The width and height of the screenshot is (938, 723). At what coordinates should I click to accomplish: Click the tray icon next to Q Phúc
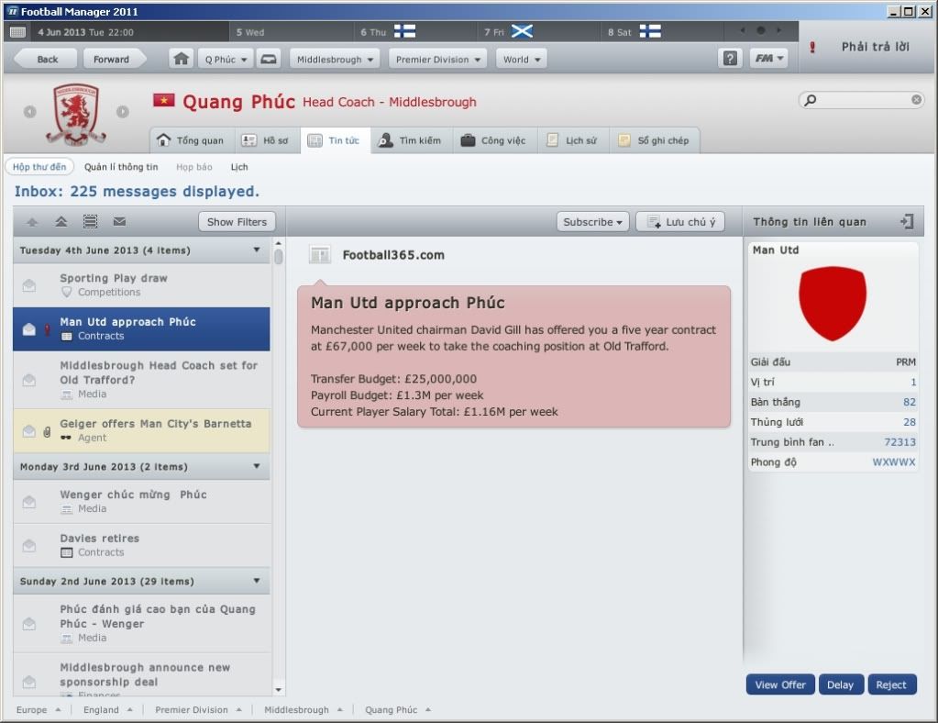click(269, 59)
